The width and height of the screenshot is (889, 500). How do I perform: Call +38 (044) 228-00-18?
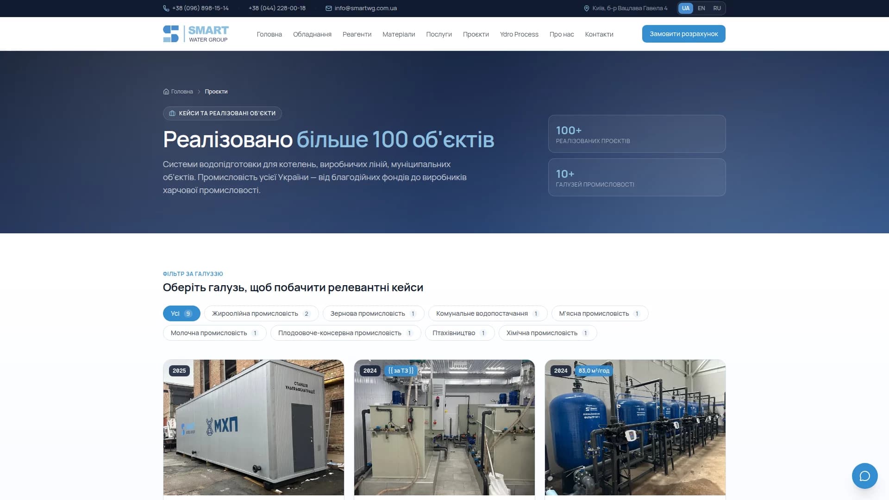(x=277, y=8)
